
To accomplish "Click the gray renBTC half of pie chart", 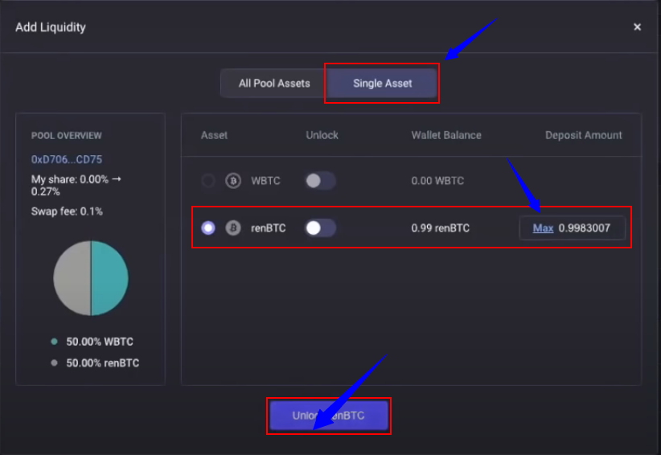I will coord(72,278).
